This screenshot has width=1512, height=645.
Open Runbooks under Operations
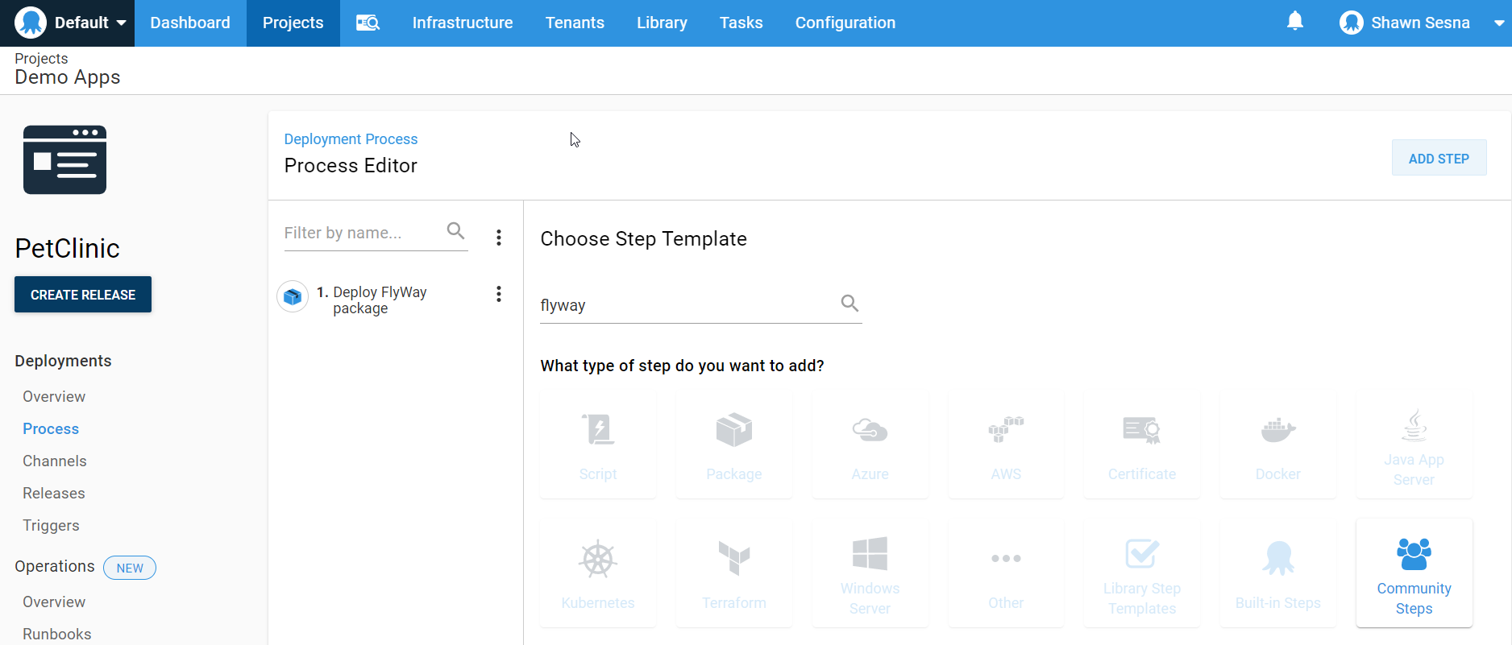click(57, 634)
